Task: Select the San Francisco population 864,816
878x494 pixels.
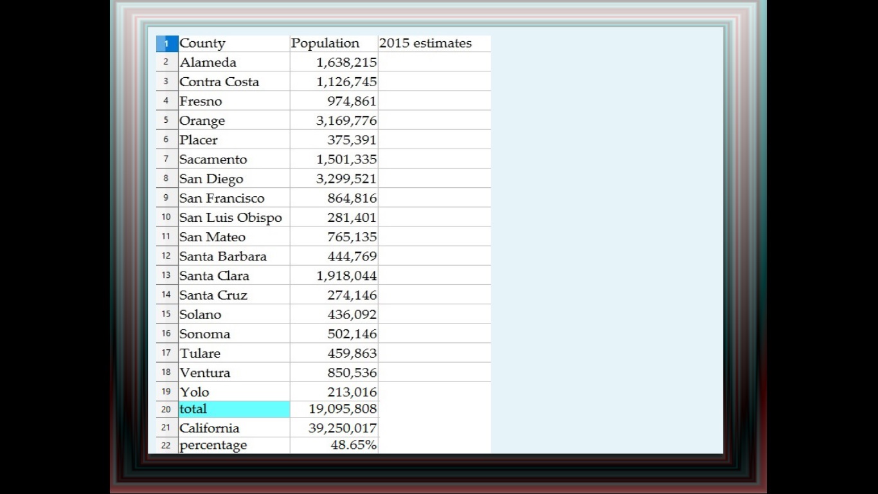Action: pyautogui.click(x=352, y=198)
